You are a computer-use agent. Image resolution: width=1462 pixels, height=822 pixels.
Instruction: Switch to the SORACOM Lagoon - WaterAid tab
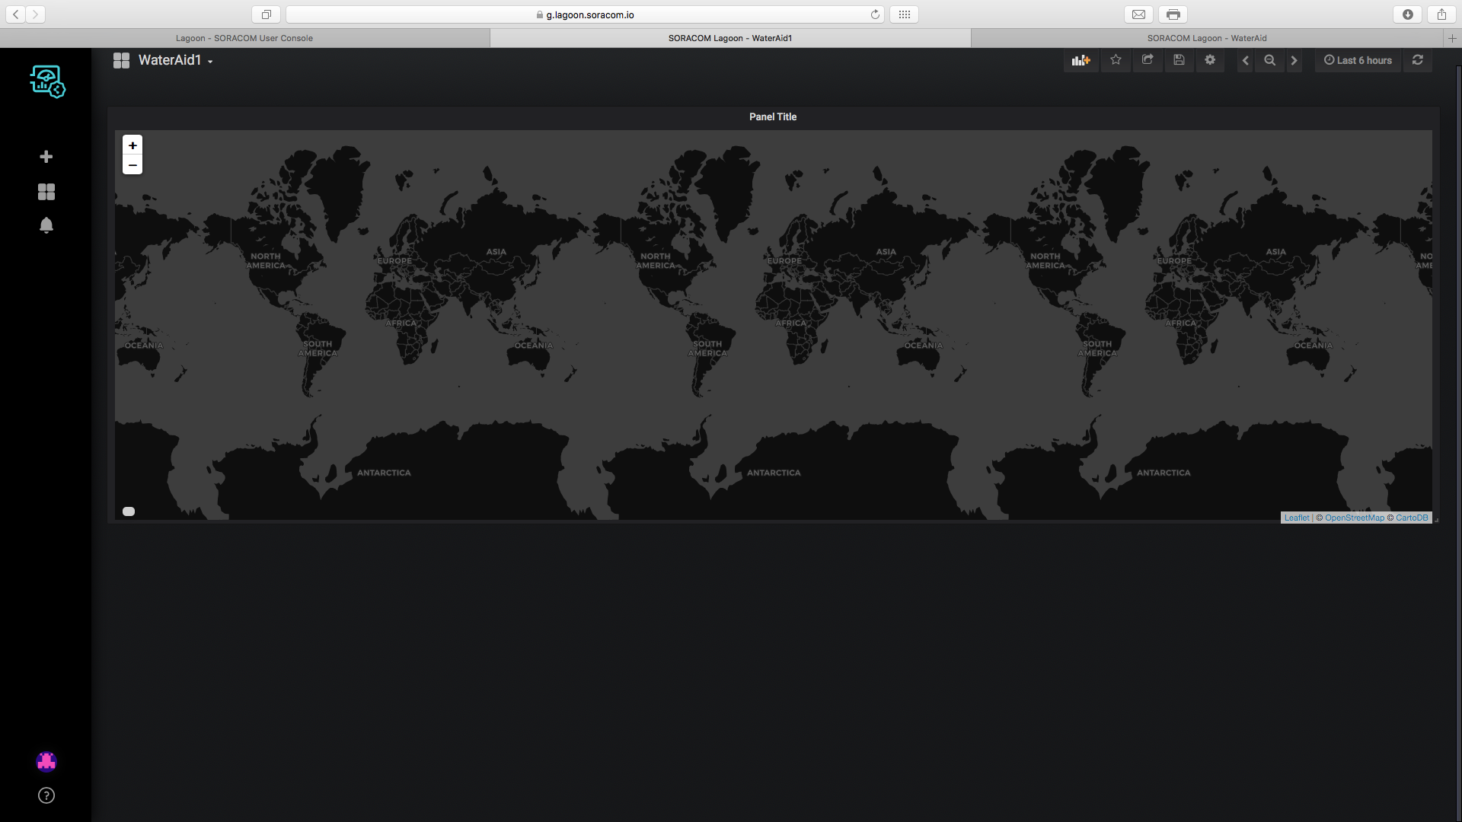coord(1207,38)
